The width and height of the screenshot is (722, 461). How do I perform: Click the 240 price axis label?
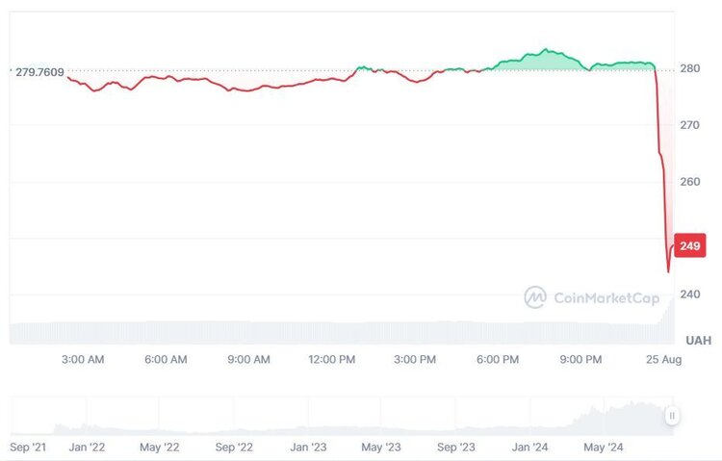(x=690, y=294)
